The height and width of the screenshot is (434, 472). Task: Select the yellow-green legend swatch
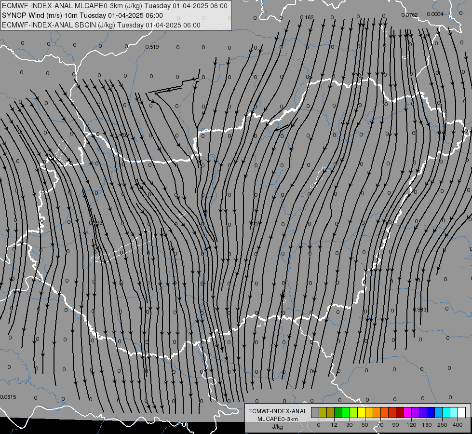(354, 412)
